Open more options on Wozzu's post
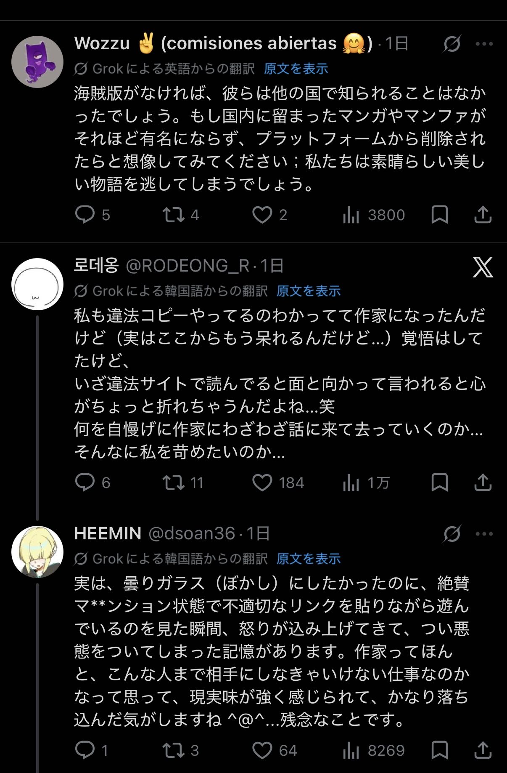The image size is (507, 773). (484, 44)
